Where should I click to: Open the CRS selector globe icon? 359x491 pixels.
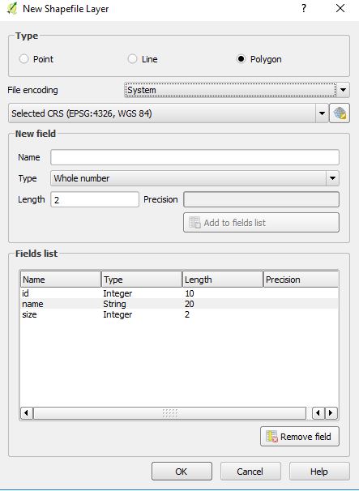(340, 113)
